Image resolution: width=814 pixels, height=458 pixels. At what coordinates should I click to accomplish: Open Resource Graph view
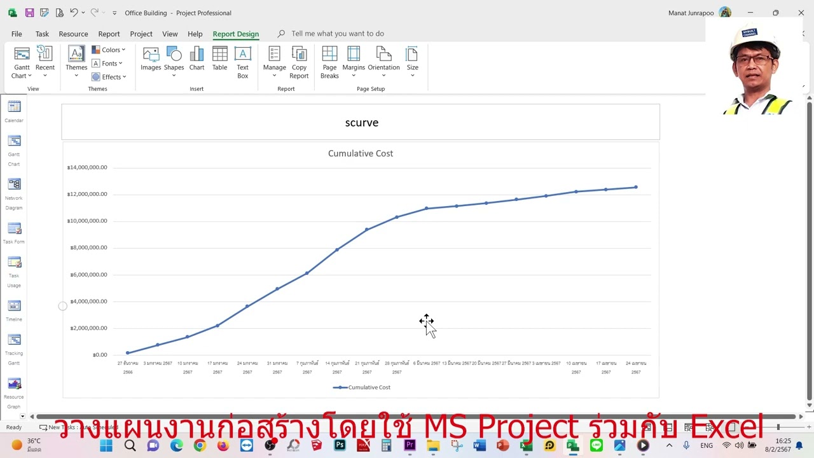click(14, 393)
